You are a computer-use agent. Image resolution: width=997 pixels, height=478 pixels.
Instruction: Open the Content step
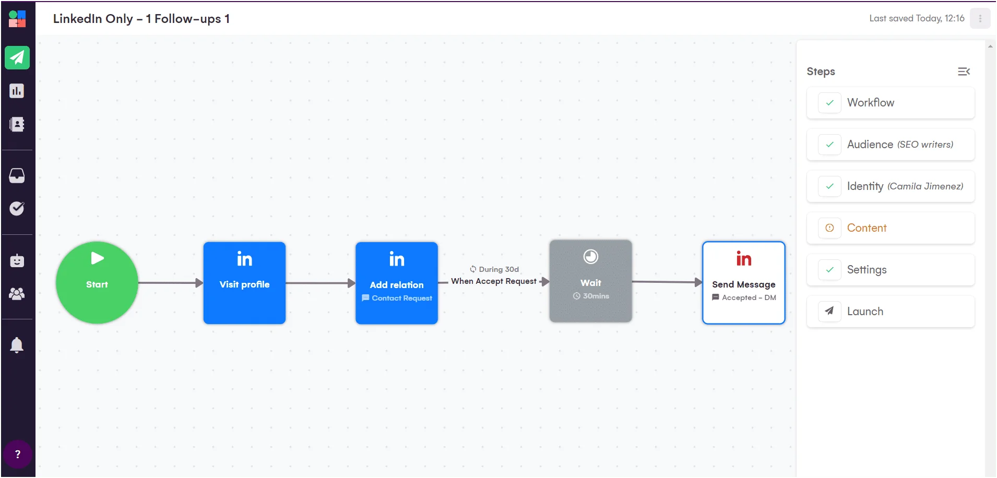(891, 228)
